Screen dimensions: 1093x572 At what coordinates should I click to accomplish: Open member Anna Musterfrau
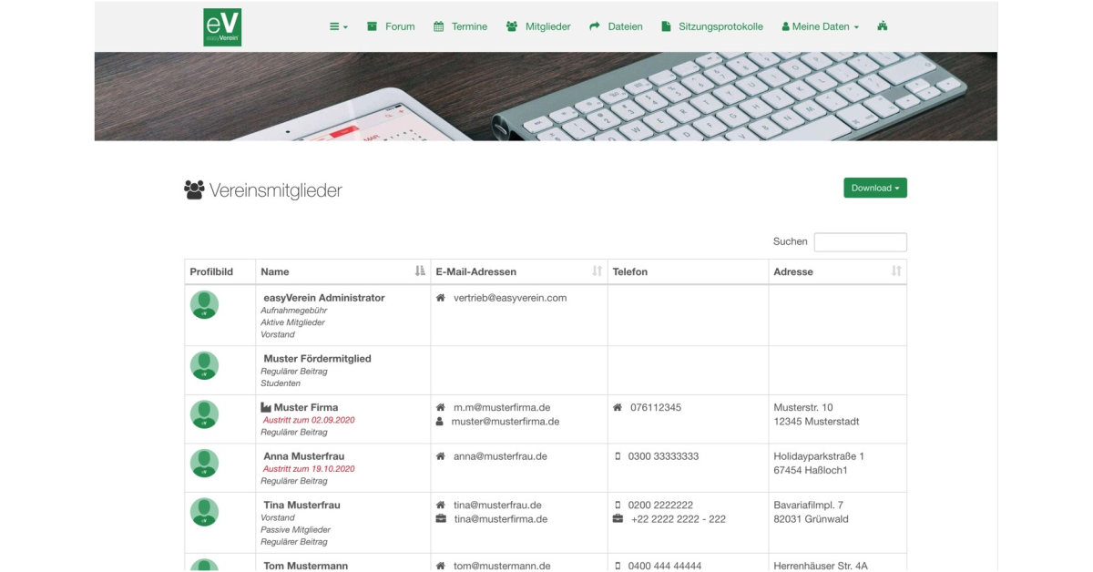304,456
